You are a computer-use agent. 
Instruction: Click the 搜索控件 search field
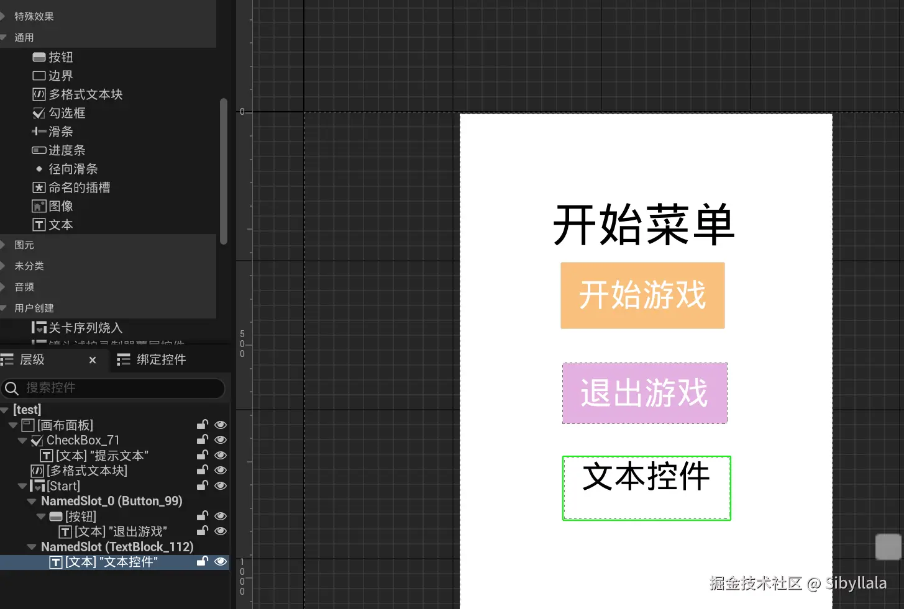pos(113,388)
